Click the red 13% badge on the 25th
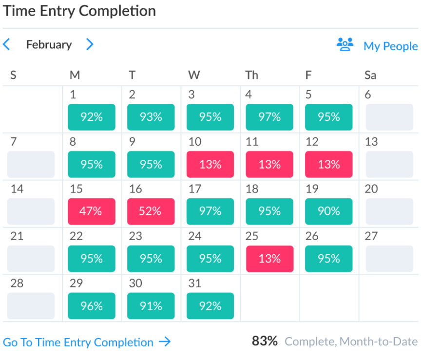Image resolution: width=423 pixels, height=358 pixels. click(270, 259)
